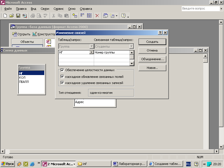Select the Номер группы field cell

coord(112,52)
